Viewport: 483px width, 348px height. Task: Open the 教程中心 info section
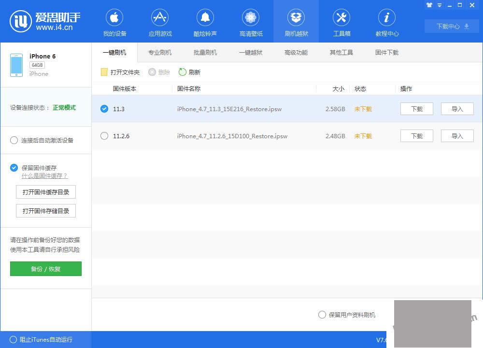click(387, 23)
